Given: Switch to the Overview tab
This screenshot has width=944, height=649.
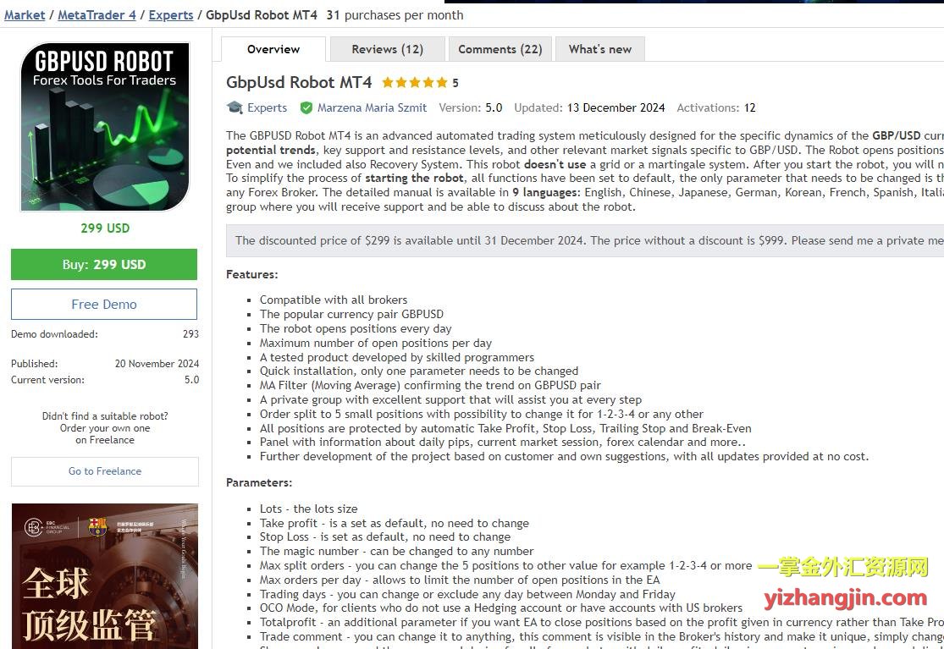Looking at the screenshot, I should click(x=273, y=49).
